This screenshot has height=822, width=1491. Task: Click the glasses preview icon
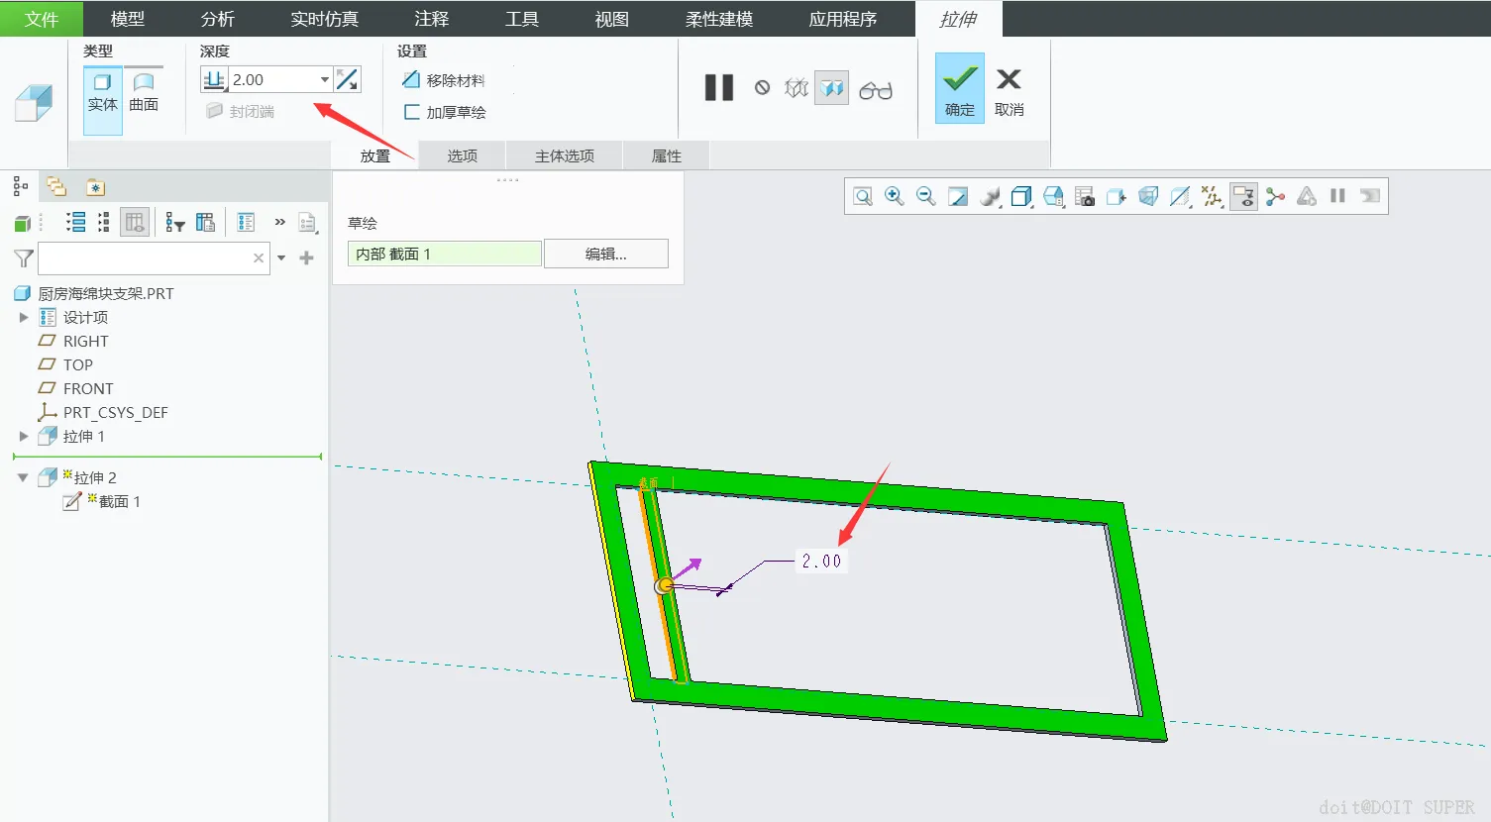click(x=876, y=89)
